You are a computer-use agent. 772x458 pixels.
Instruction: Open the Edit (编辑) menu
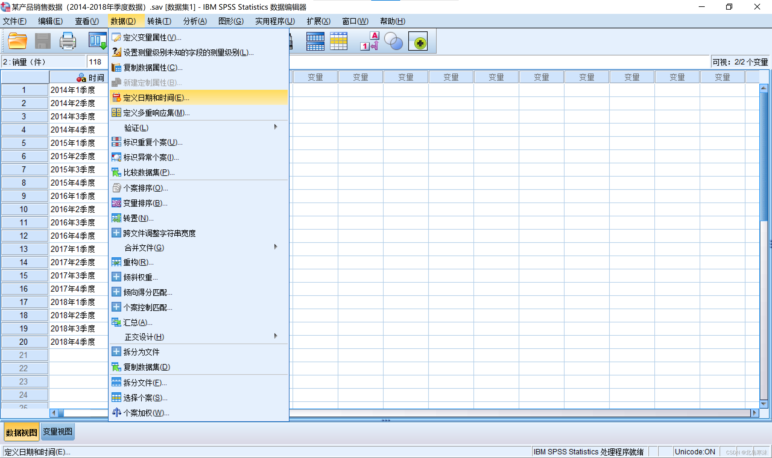point(51,21)
